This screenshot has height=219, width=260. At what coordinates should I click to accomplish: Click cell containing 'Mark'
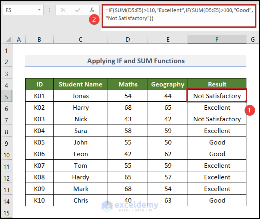pyautogui.click(x=80, y=189)
